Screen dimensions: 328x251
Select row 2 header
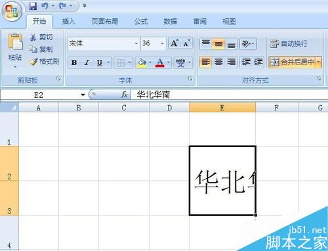(9, 164)
